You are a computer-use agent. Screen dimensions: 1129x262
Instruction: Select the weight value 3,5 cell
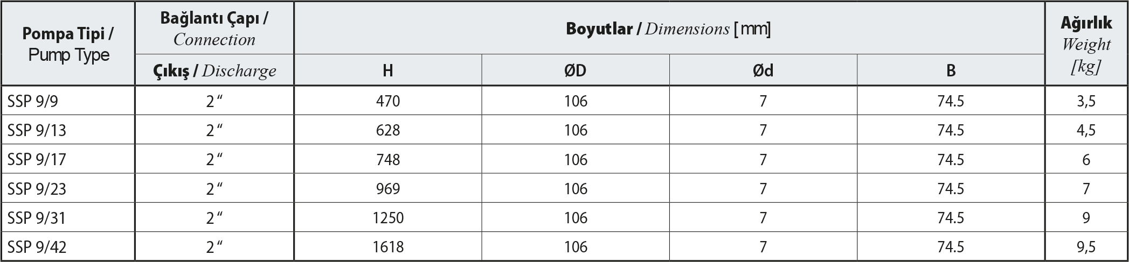click(1086, 101)
